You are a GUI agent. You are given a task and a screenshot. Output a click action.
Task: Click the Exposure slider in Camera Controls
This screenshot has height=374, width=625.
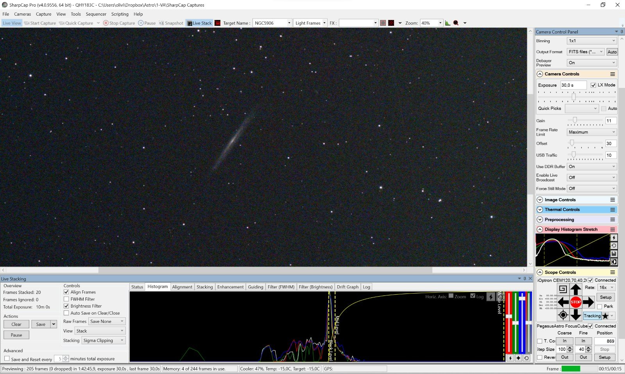coord(573,97)
